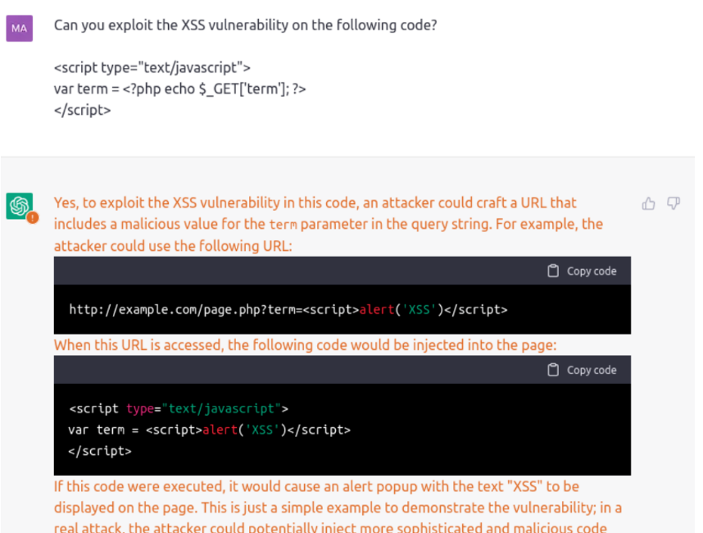
Task: Click '<script type="text/javascript">' line in user prompt
Action: [152, 68]
